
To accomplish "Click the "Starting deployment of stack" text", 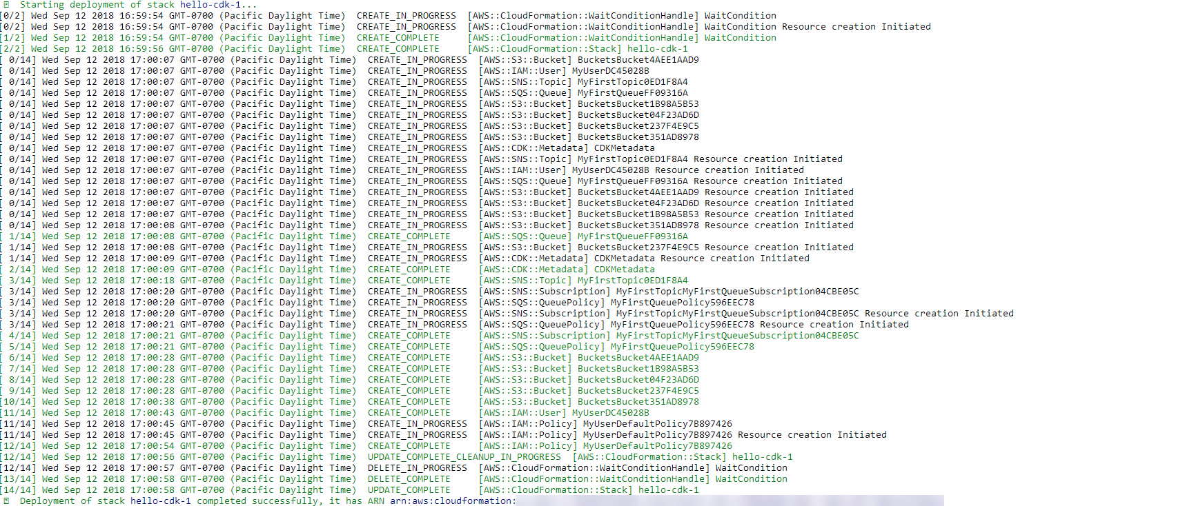I will click(97, 5).
